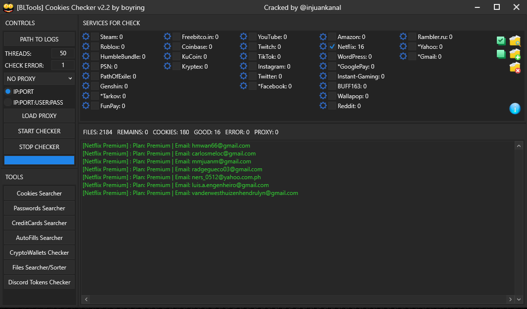Click the "FILES: 2184" status text
Image resolution: width=527 pixels, height=309 pixels.
tap(97, 132)
